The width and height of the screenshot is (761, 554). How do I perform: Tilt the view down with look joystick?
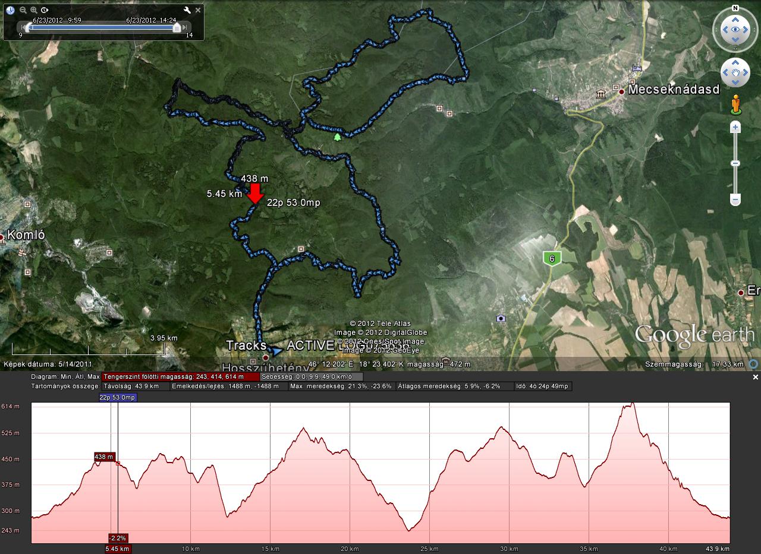coord(735,41)
